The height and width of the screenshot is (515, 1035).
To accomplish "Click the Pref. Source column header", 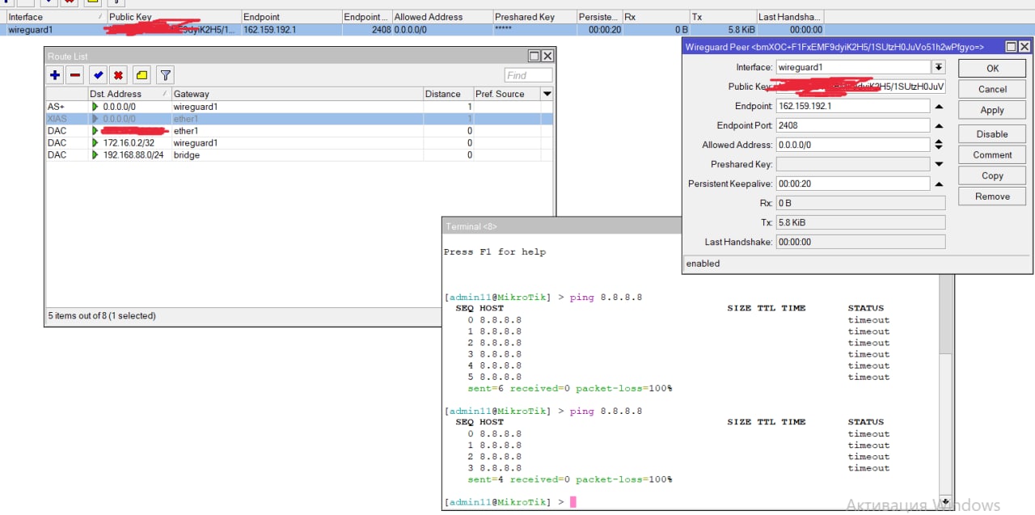I will pyautogui.click(x=507, y=94).
